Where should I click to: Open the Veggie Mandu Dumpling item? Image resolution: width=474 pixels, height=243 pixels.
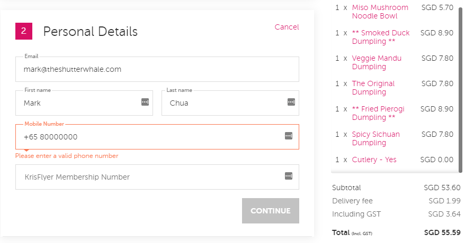pyautogui.click(x=377, y=62)
